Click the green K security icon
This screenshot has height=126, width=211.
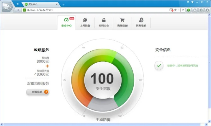coord(189,10)
